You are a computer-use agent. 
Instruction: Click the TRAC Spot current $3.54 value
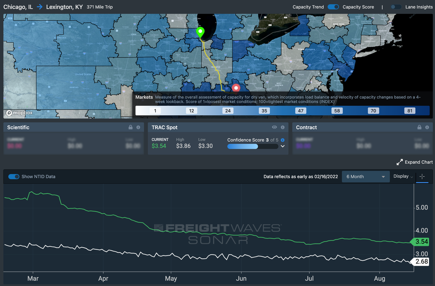pyautogui.click(x=159, y=146)
